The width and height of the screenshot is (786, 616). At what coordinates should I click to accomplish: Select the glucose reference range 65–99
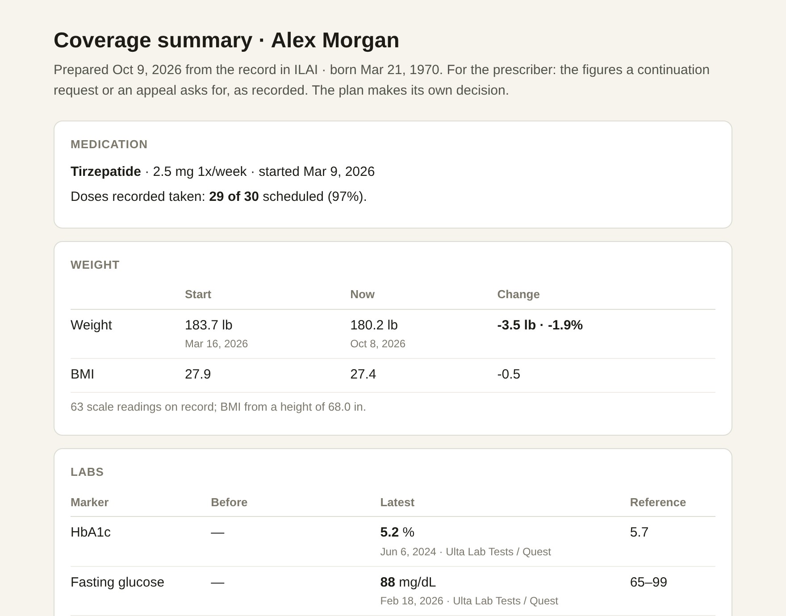coord(648,582)
